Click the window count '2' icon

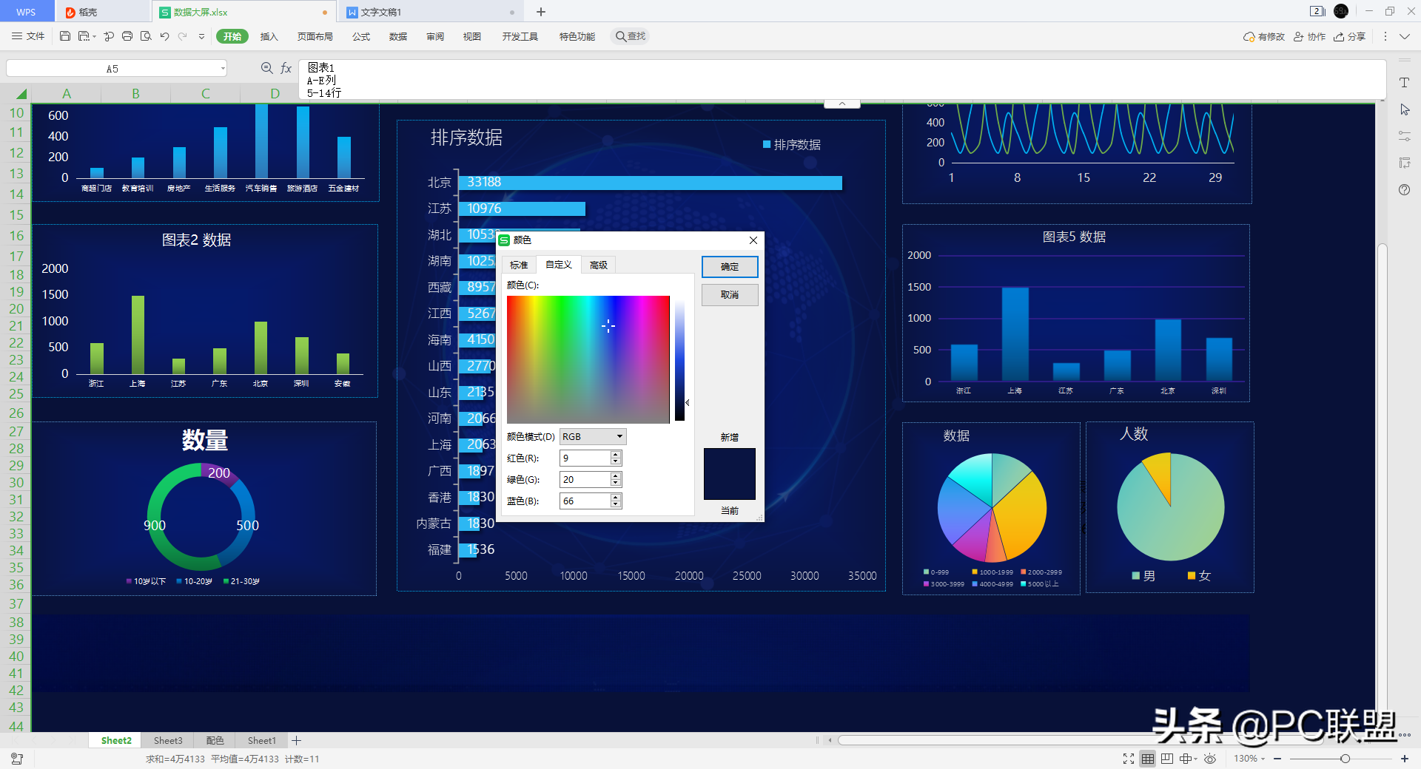[x=1317, y=11]
